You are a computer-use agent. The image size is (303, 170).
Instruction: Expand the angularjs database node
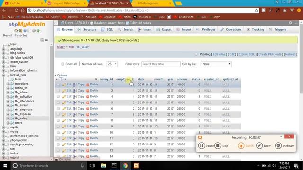pos(3,49)
